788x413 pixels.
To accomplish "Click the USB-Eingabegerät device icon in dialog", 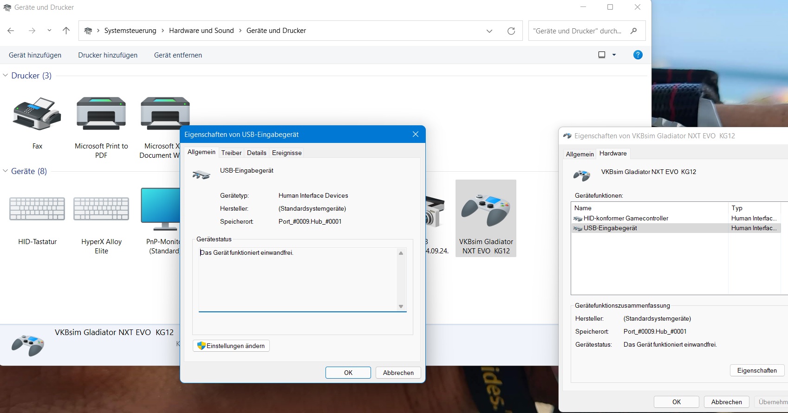I will coord(201,174).
